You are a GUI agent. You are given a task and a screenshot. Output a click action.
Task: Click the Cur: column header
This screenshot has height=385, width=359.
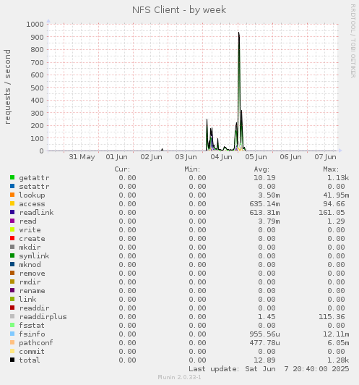(x=122, y=169)
